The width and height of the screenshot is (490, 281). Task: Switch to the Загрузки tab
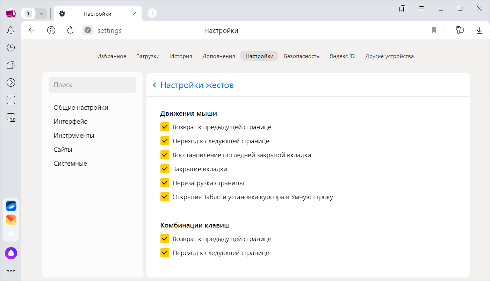pyautogui.click(x=148, y=56)
